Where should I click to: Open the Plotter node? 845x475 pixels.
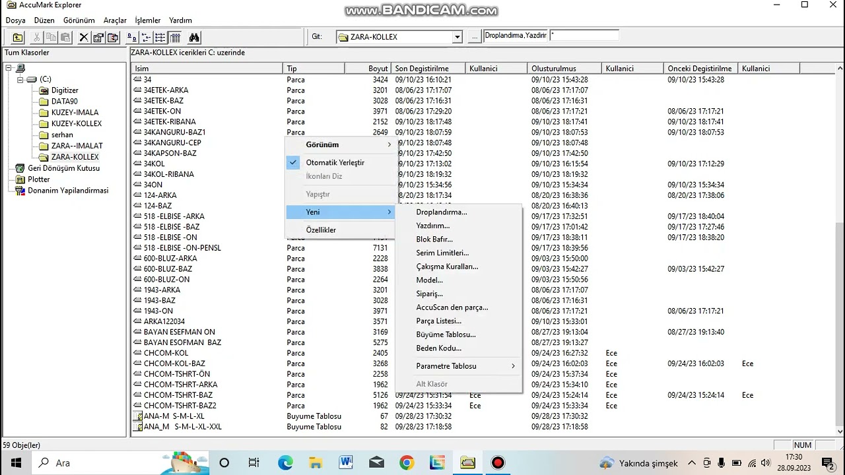click(x=38, y=179)
